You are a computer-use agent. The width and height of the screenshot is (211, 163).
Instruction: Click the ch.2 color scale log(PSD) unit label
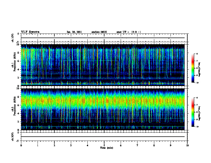(200, 113)
